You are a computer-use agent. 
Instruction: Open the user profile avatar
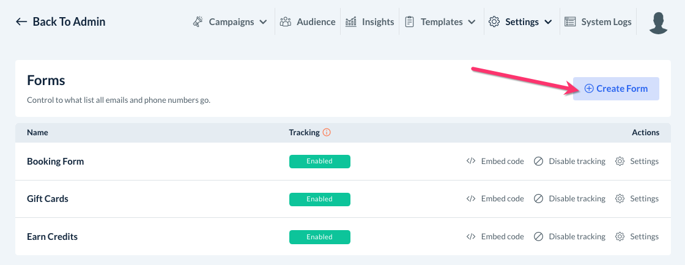pyautogui.click(x=658, y=22)
